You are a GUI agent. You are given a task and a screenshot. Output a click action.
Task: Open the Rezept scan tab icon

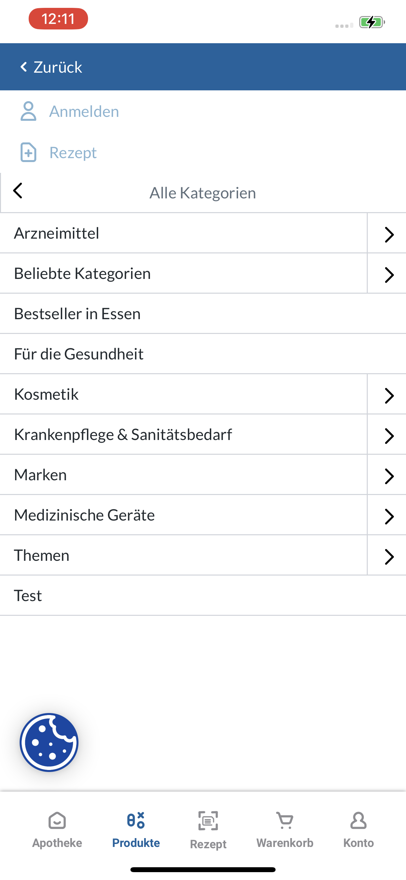click(x=208, y=820)
